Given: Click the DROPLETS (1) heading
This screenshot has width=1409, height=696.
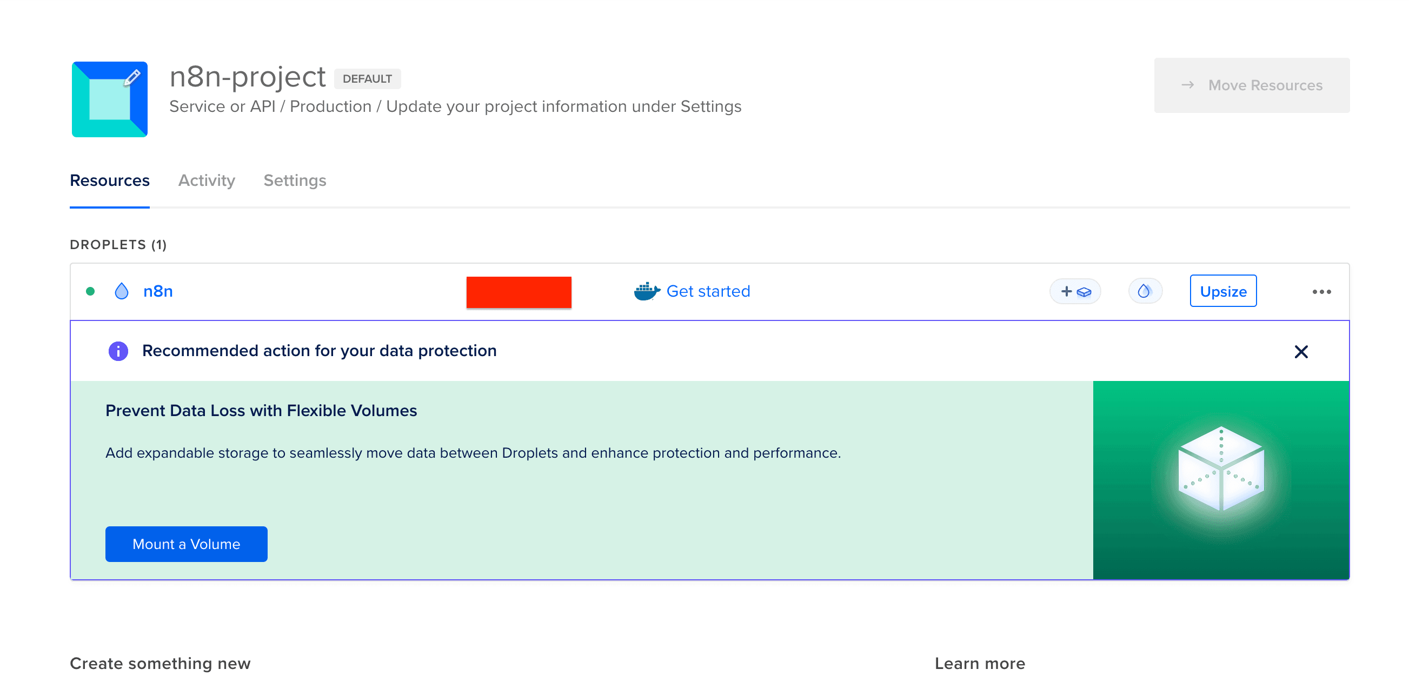Looking at the screenshot, I should [118, 244].
